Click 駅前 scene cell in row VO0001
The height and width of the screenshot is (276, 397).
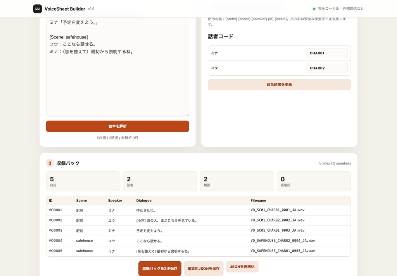(79, 210)
